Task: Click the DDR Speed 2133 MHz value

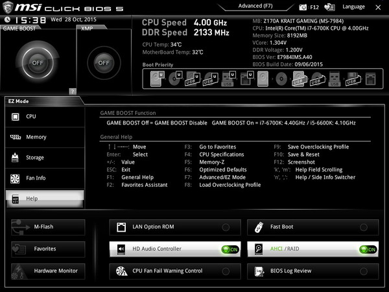Action: click(x=211, y=32)
